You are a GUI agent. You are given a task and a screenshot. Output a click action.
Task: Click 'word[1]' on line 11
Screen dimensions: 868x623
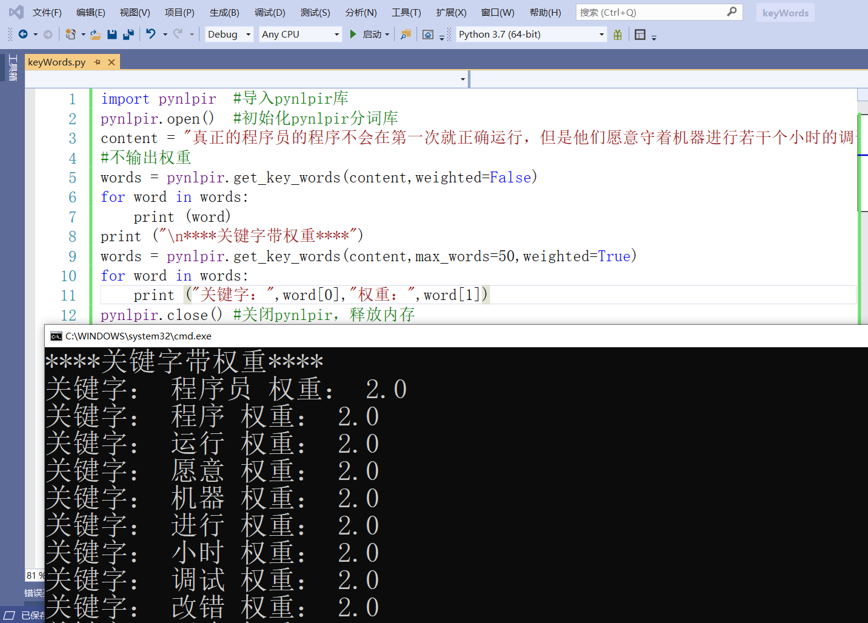[452, 295]
